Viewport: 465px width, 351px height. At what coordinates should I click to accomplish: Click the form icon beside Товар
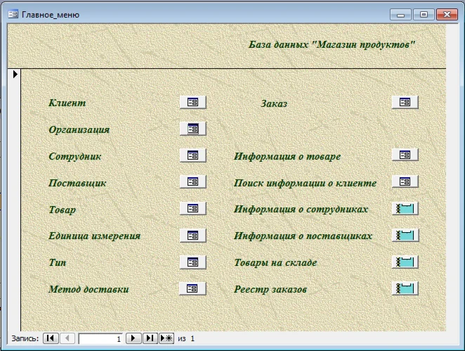[x=192, y=209]
